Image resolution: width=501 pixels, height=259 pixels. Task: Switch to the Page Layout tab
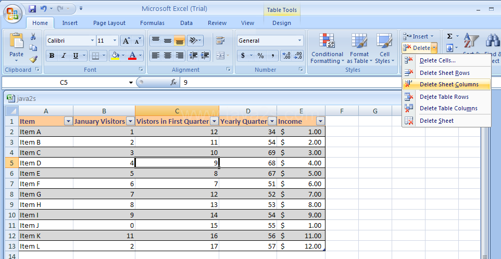click(x=109, y=23)
